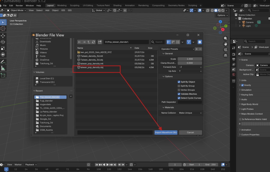Select the Rotate tool
The height and width of the screenshot is (172, 270).
point(3,42)
